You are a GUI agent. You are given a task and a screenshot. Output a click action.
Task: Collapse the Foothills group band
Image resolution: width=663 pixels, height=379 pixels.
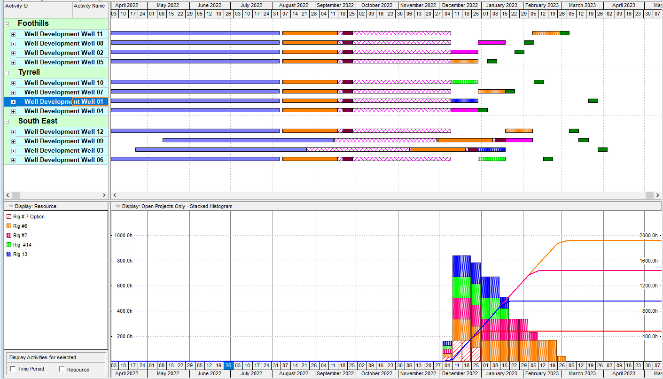[x=7, y=23]
